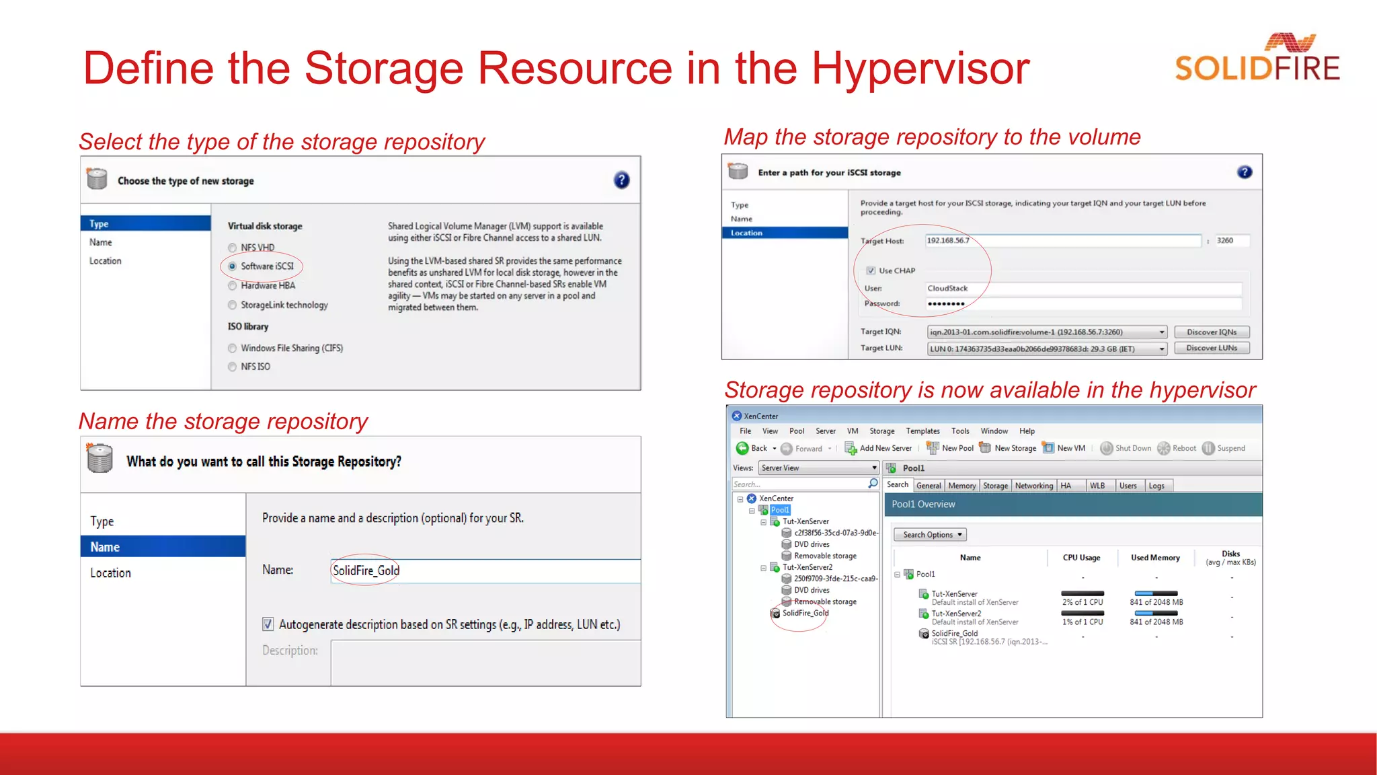
Task: Open the Templates menu
Action: (922, 431)
